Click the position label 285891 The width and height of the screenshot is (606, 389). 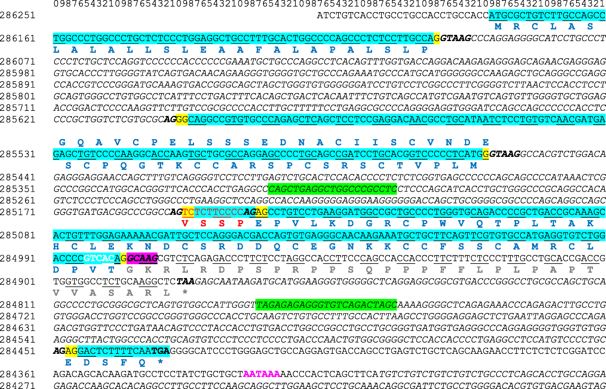coord(18,85)
